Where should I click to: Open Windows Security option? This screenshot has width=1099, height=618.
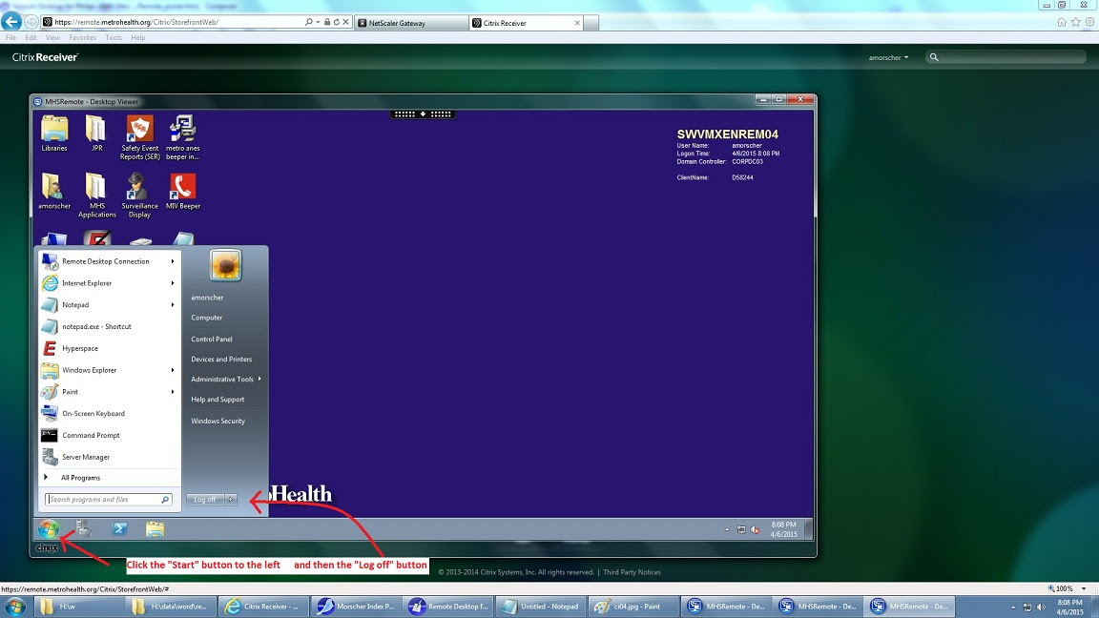tap(218, 422)
